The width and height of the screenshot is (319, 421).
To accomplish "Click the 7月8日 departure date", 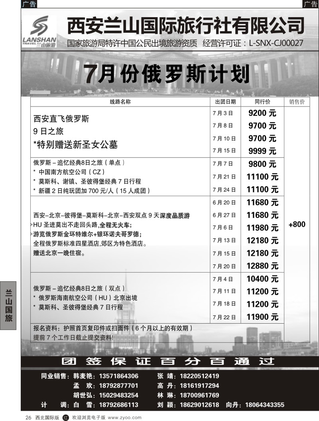I will (x=223, y=126).
